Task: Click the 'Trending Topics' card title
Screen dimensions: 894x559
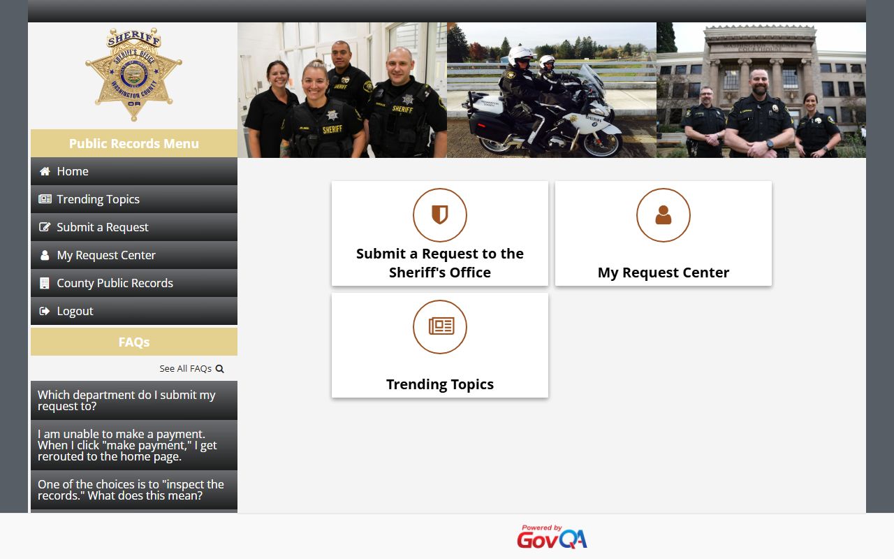Action: pos(440,384)
